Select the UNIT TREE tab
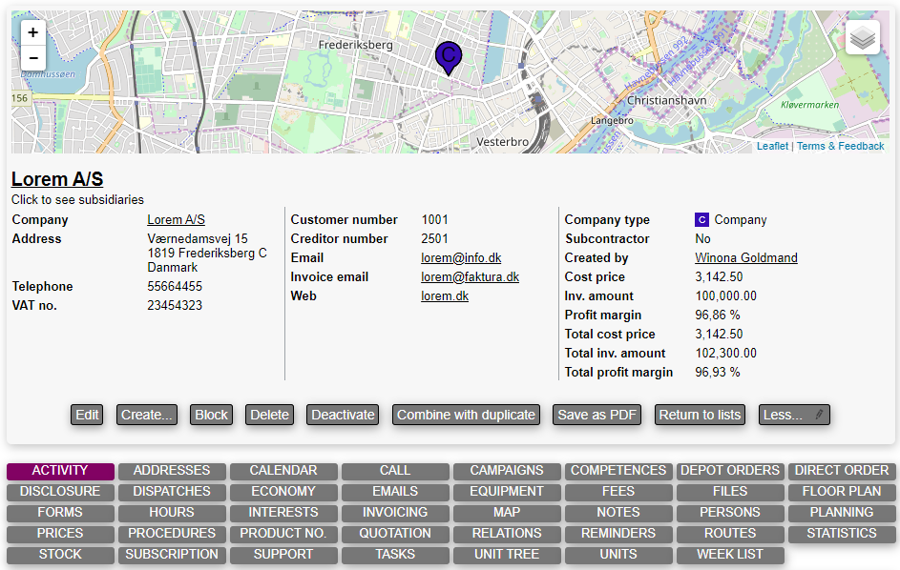This screenshot has height=570, width=900. coord(507,555)
